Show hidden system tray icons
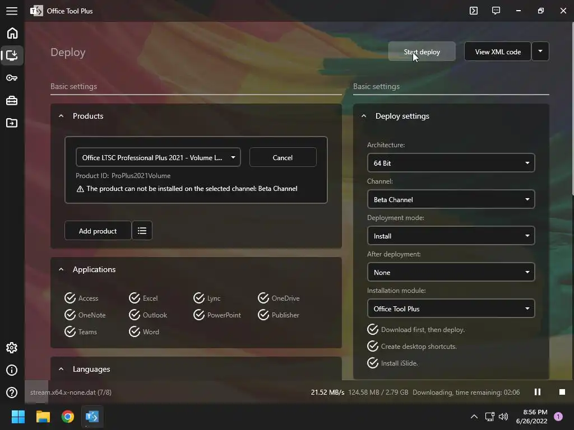Image resolution: width=574 pixels, height=430 pixels. click(x=474, y=417)
